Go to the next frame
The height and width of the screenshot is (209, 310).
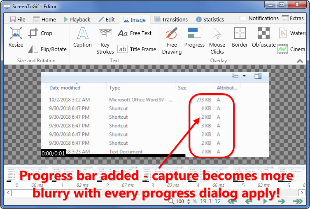pyautogui.click(x=281, y=201)
